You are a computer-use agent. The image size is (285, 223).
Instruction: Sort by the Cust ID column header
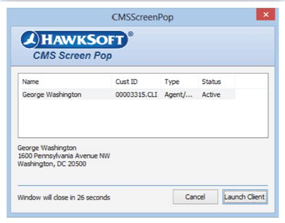coord(136,82)
